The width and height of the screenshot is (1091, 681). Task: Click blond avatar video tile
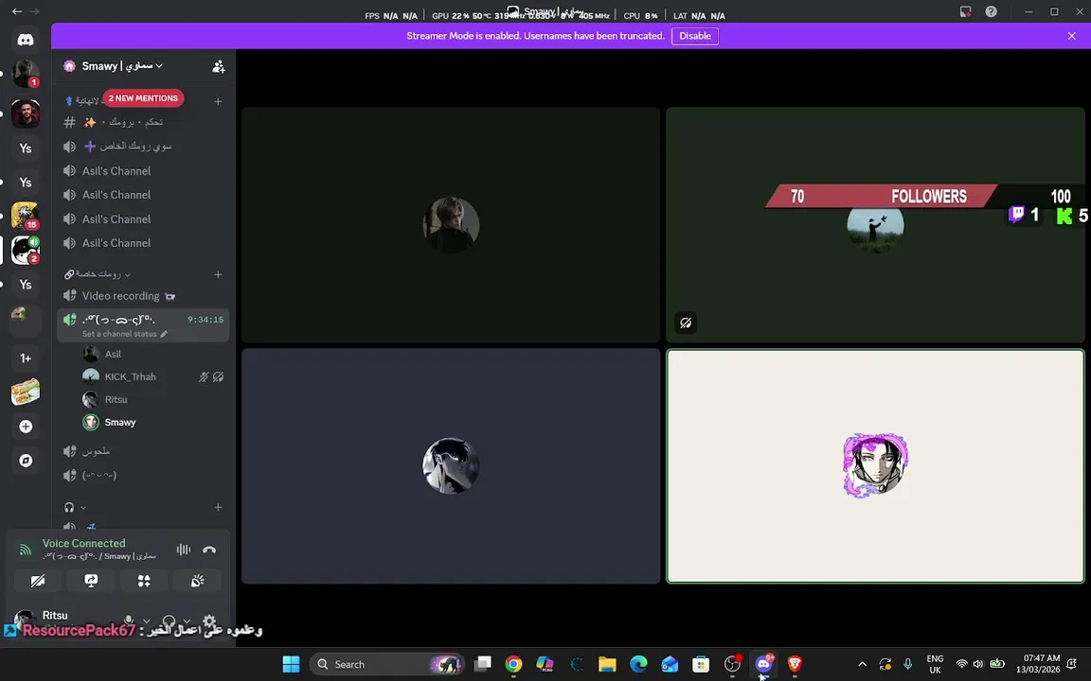click(451, 224)
